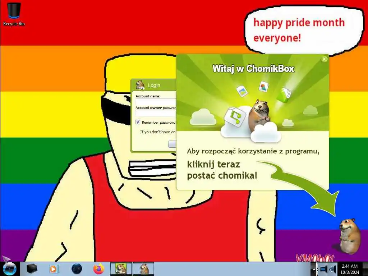Image resolution: width=368 pixels, height=276 pixels.
Task: Click the 'If you don't have an' text in Login
Action: coord(158,132)
